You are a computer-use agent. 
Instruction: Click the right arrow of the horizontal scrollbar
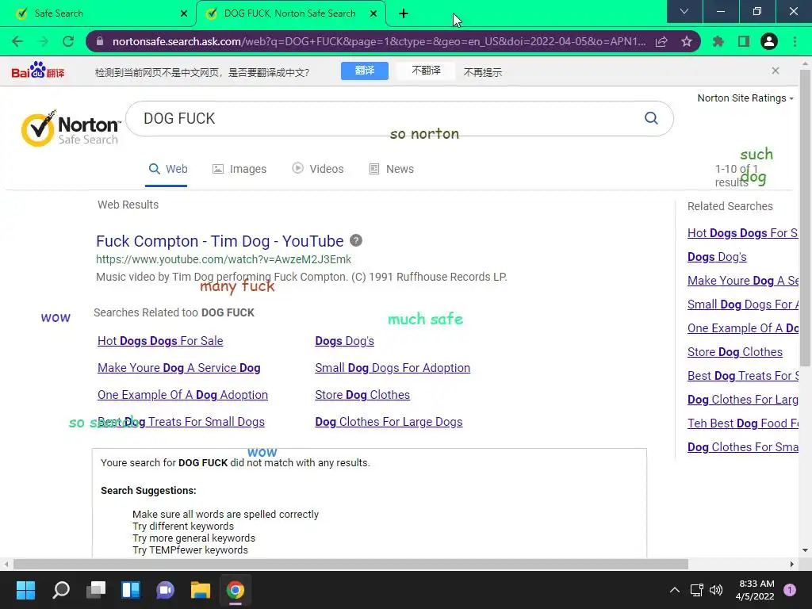click(792, 564)
